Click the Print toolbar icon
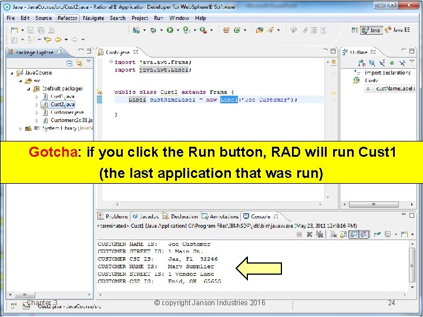 (52, 30)
